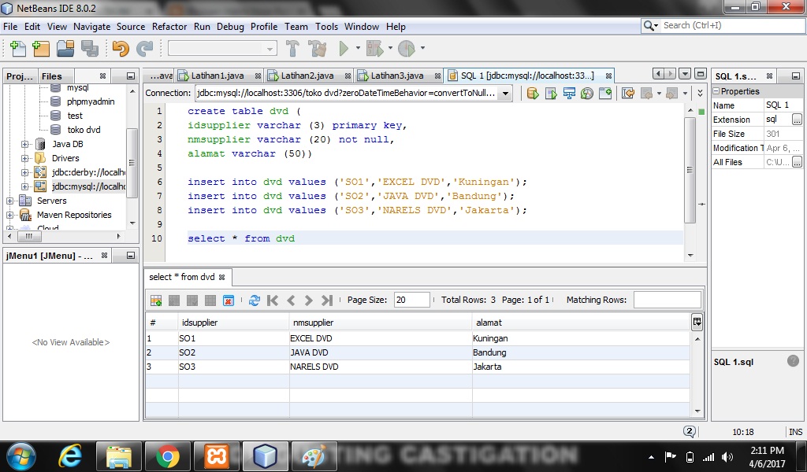Click the All Files property browse button
This screenshot has height=472, width=807.
point(797,162)
